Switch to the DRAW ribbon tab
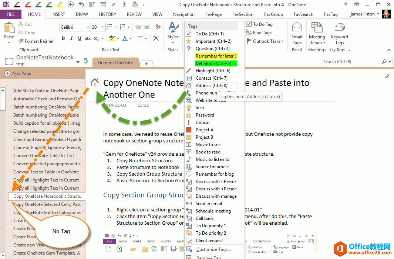This screenshot has width=394, height=259. [x=82, y=14]
